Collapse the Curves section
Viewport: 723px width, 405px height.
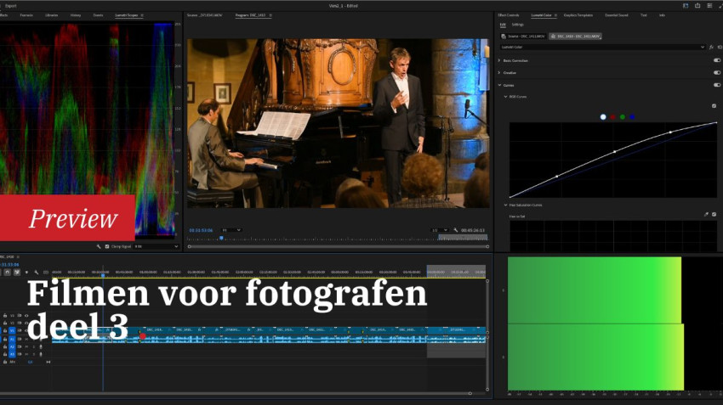tap(499, 85)
